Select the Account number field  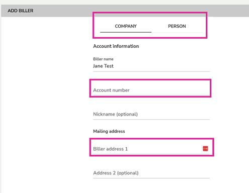tap(151, 90)
